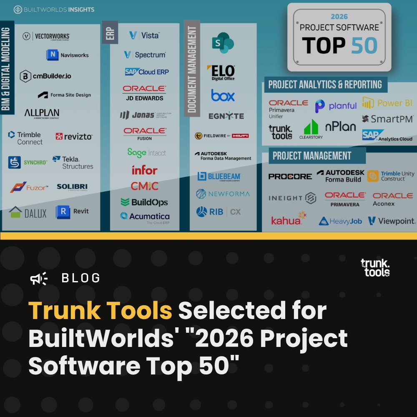Screen dimensions: 417x417
Task: Select the SYNCHRO logo
Action: click(28, 162)
